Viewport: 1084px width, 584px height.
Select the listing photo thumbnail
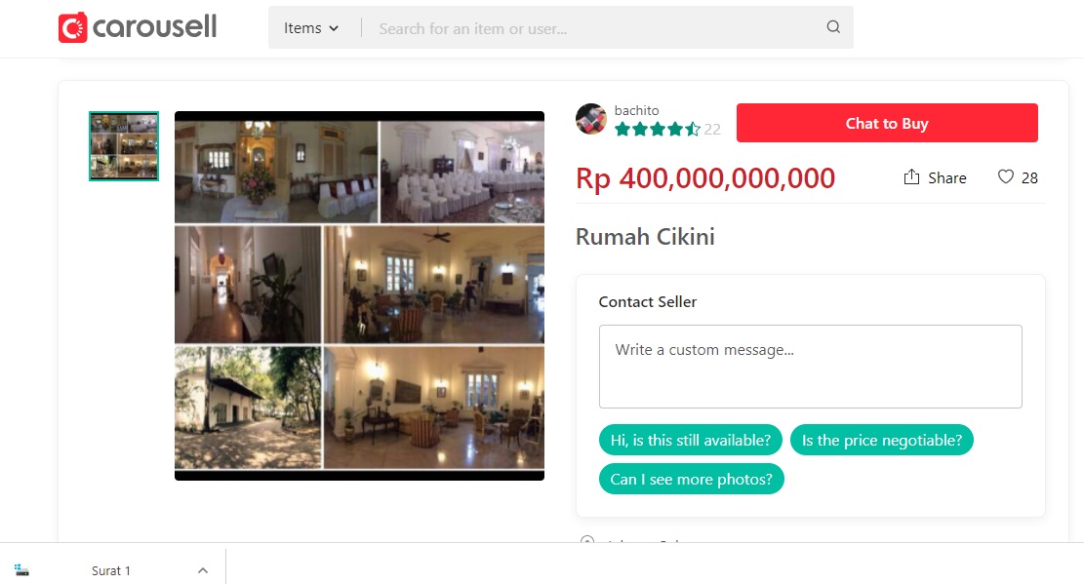pyautogui.click(x=124, y=146)
